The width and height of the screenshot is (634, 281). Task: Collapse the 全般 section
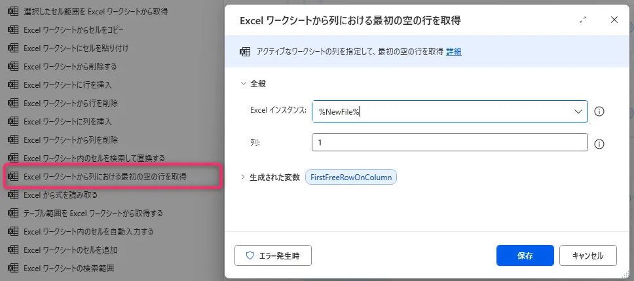coord(244,84)
